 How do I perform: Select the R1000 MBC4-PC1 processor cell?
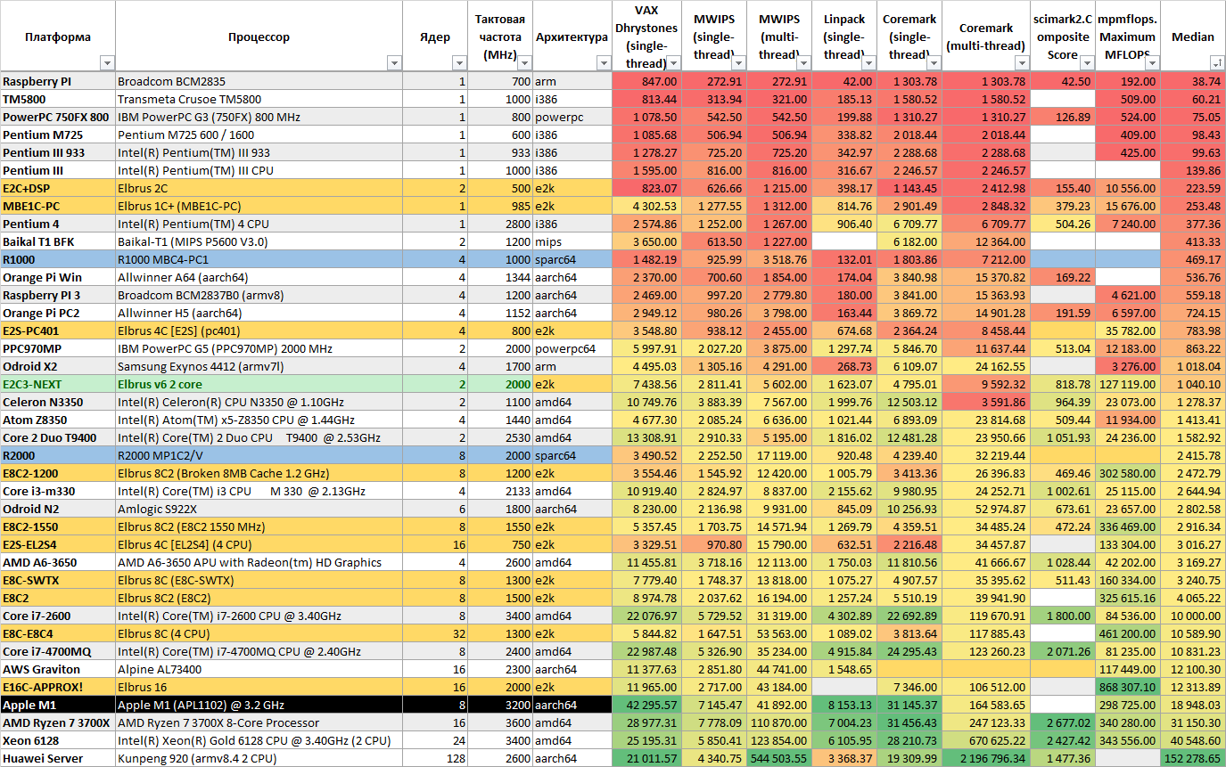point(259,259)
